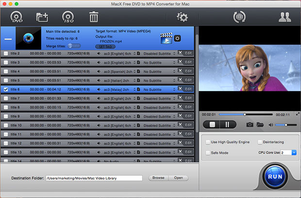Click title 7 resolution 720x480(16:9)
301x198 pixels.
point(78,98)
